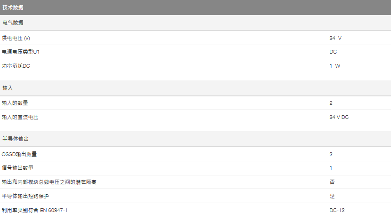Click the 技术数据 header bar
The image size is (391, 221).
pos(195,8)
